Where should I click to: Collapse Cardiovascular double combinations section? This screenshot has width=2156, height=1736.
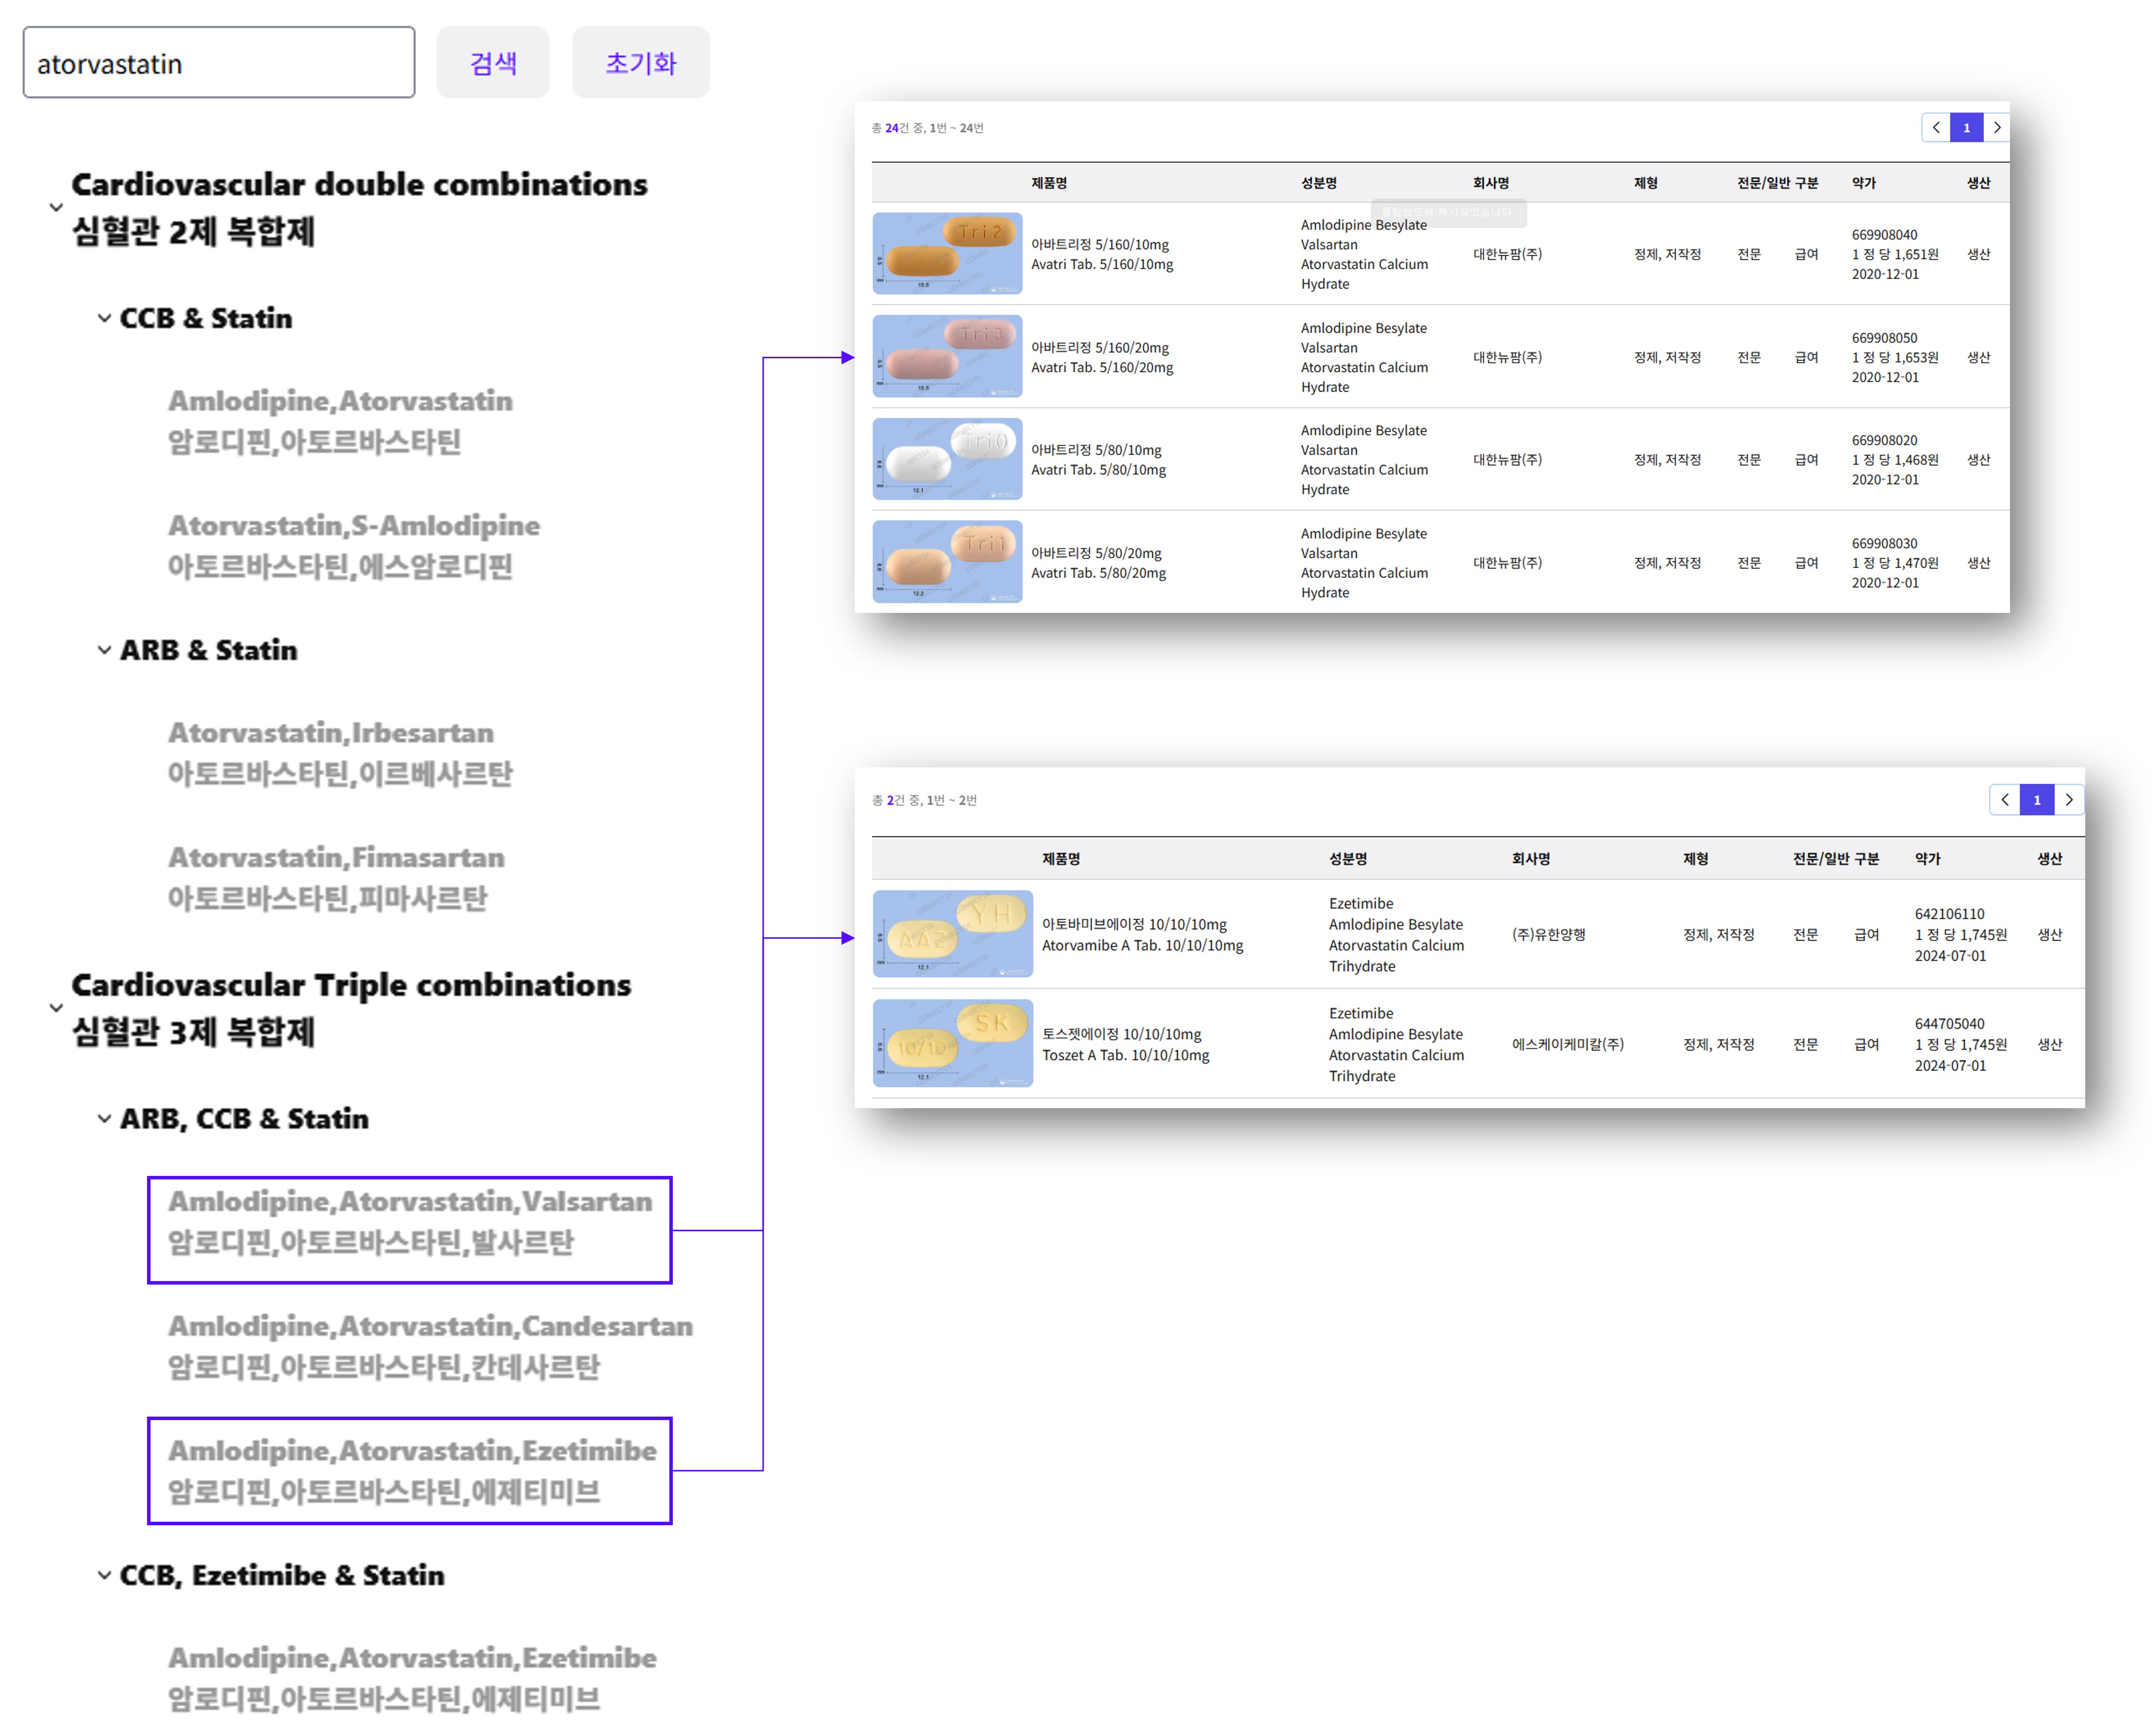point(56,208)
